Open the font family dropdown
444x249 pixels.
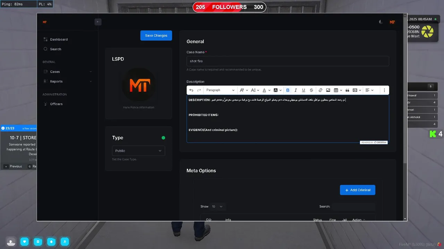pos(244,90)
